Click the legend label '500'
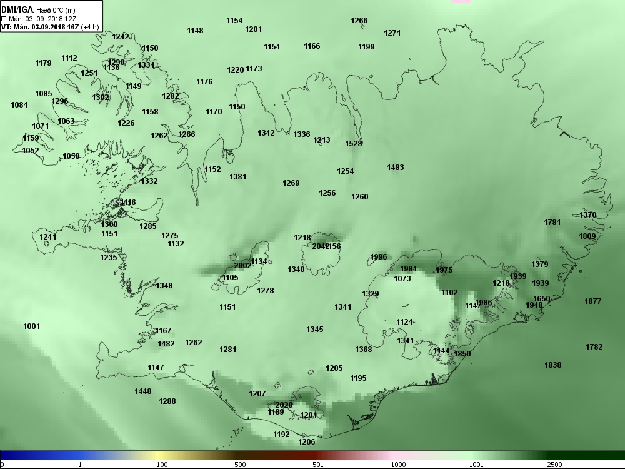 pyautogui.click(x=240, y=465)
